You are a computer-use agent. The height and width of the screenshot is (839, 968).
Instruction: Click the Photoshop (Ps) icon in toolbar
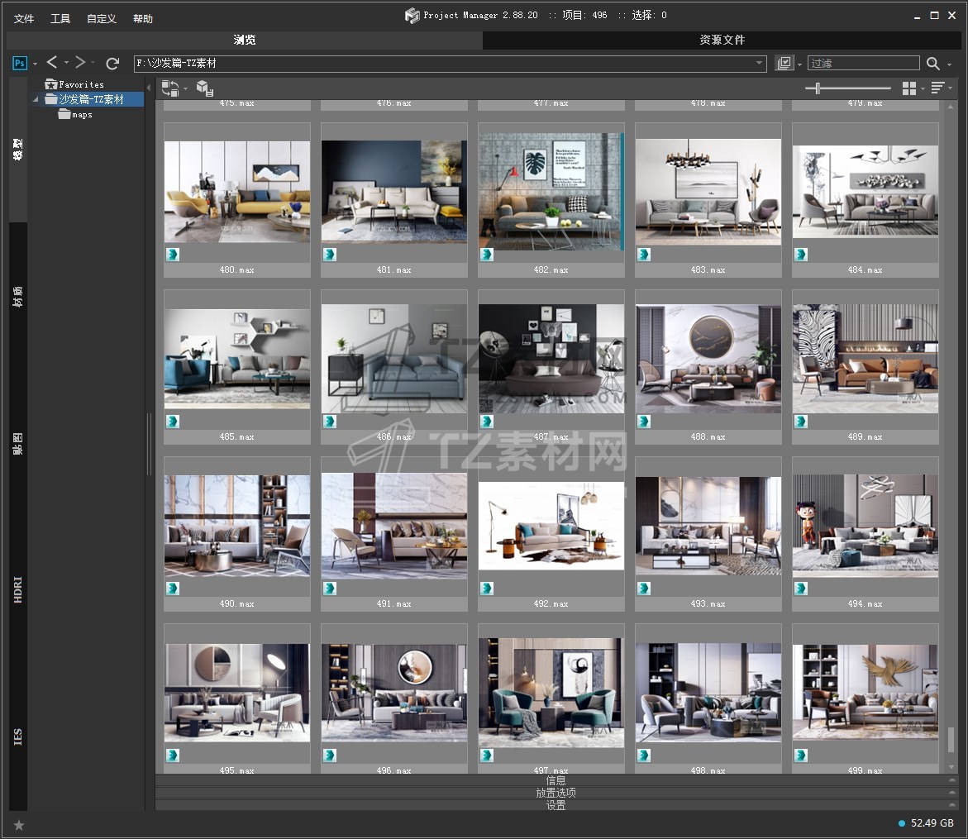pos(20,63)
